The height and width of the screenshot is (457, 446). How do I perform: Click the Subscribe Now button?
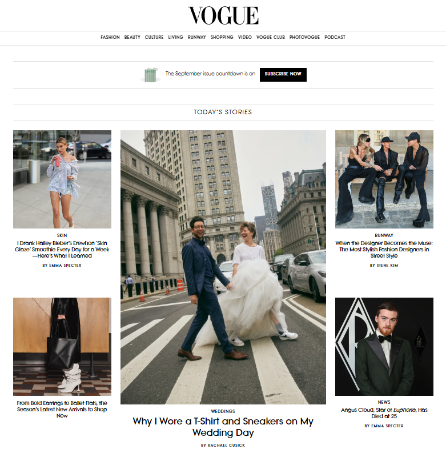[x=283, y=75]
